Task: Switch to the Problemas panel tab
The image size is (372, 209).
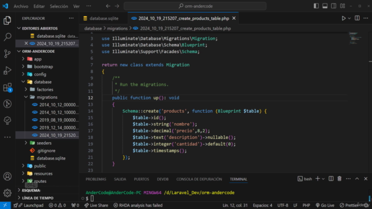Action: click(x=96, y=179)
